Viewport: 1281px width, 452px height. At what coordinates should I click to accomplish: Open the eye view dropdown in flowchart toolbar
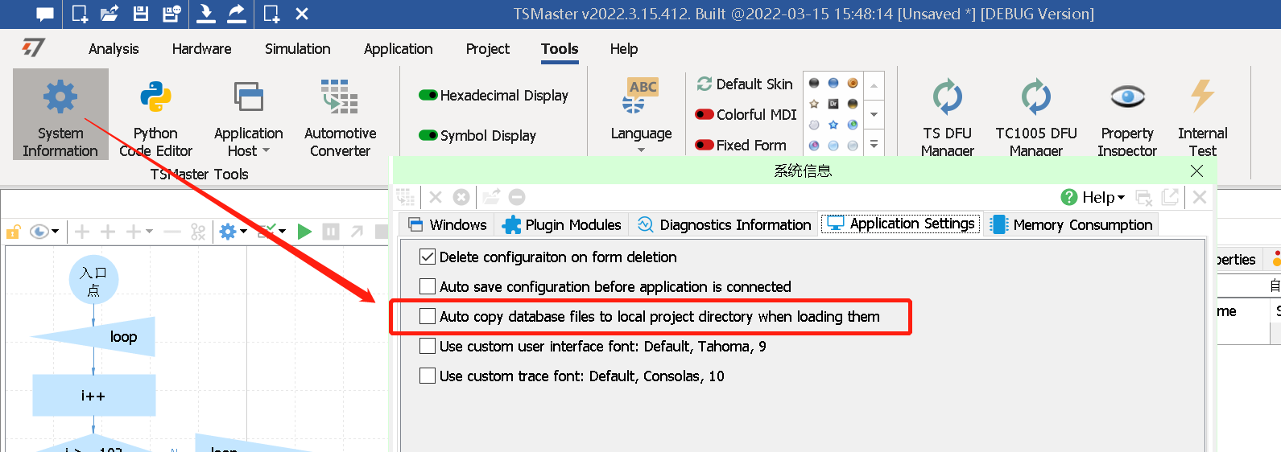tap(56, 232)
